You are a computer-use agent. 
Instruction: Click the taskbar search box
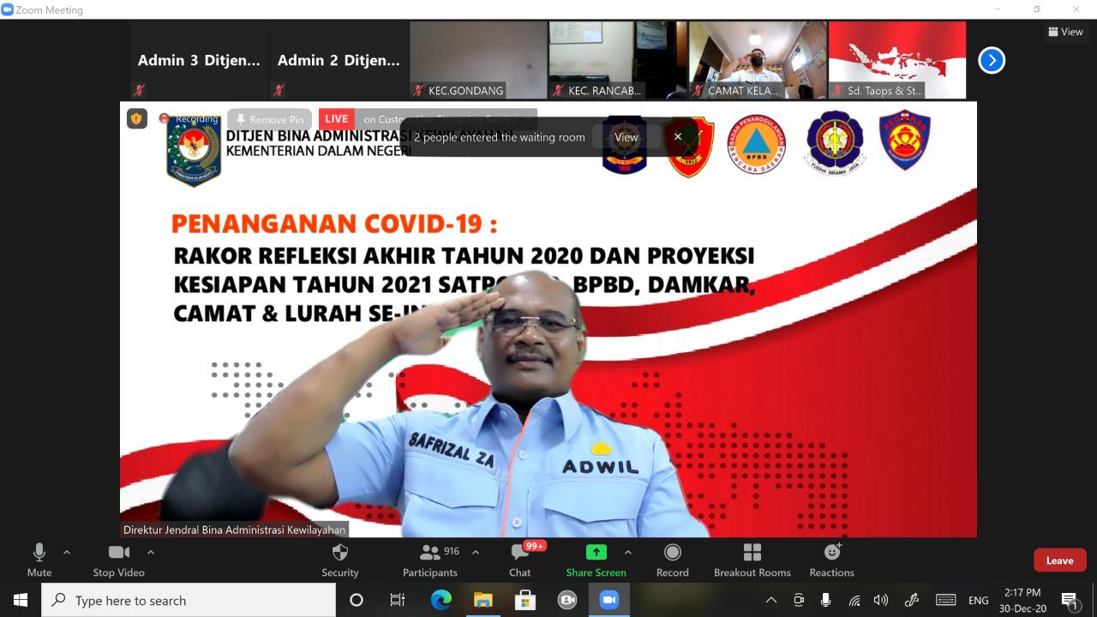(x=189, y=600)
